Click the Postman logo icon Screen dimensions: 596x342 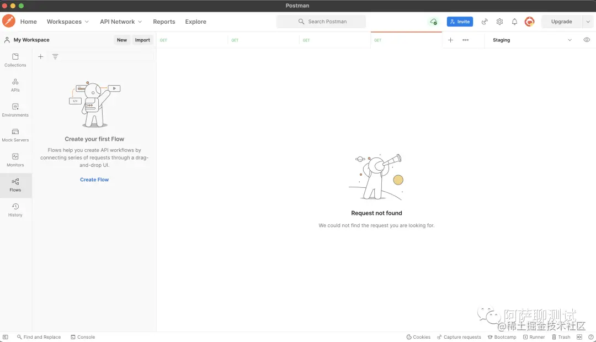(x=9, y=21)
